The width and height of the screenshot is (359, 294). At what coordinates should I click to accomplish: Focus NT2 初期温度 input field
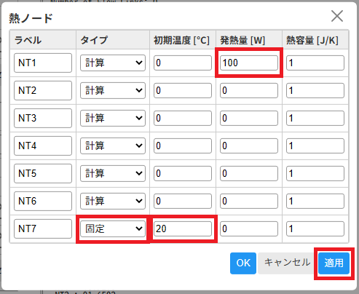pos(183,90)
